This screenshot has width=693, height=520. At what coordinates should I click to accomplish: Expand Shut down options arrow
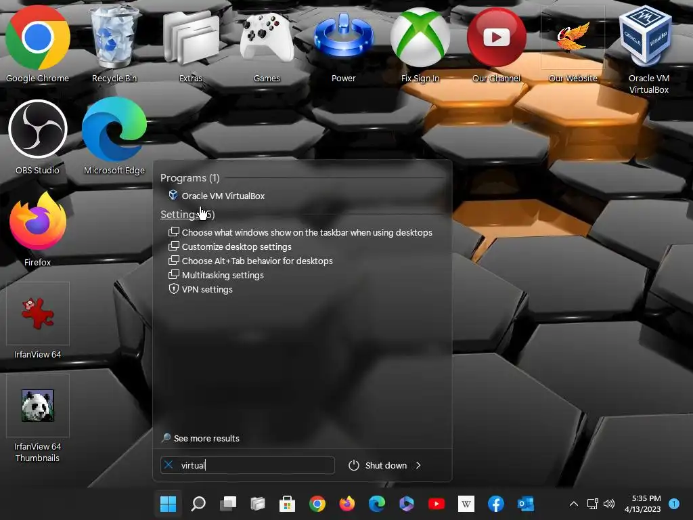coord(418,465)
